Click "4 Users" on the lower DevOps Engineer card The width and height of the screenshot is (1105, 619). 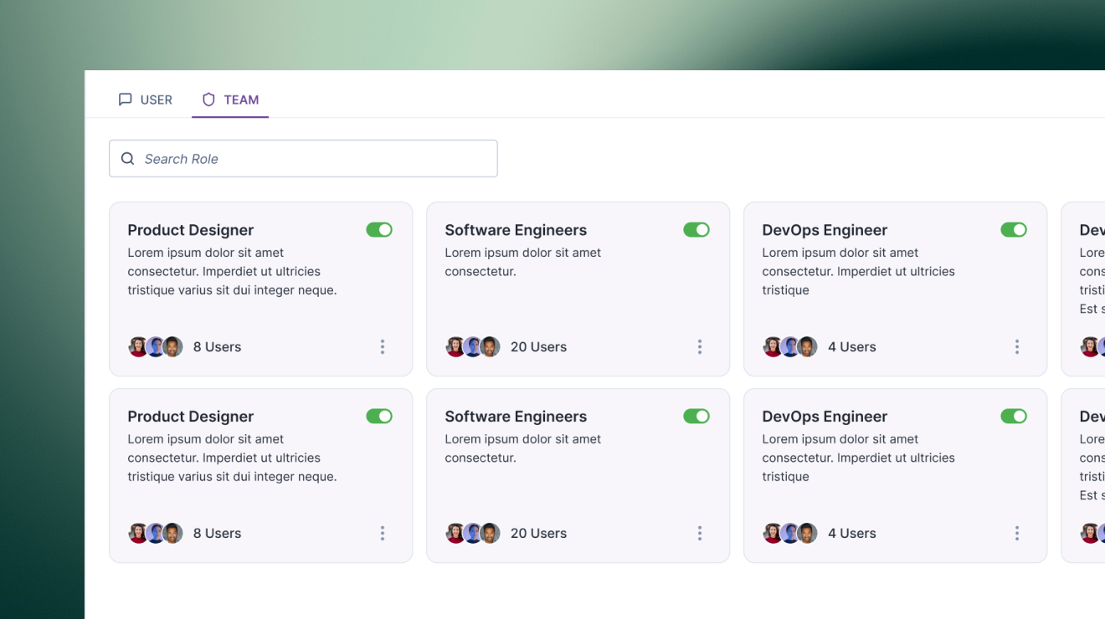pos(851,534)
